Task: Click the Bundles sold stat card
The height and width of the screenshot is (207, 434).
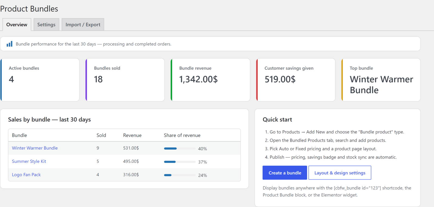Action: (125, 80)
